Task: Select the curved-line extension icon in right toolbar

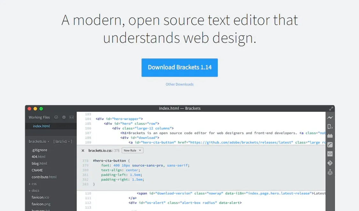Action: 330,145
